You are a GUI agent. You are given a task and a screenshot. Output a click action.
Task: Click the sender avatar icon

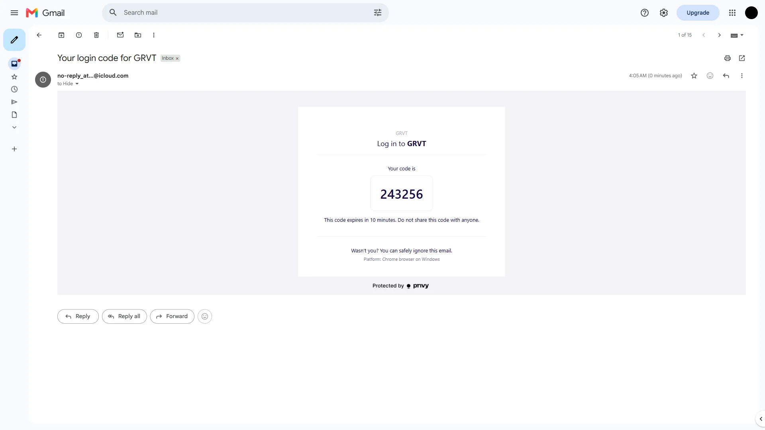click(x=43, y=80)
